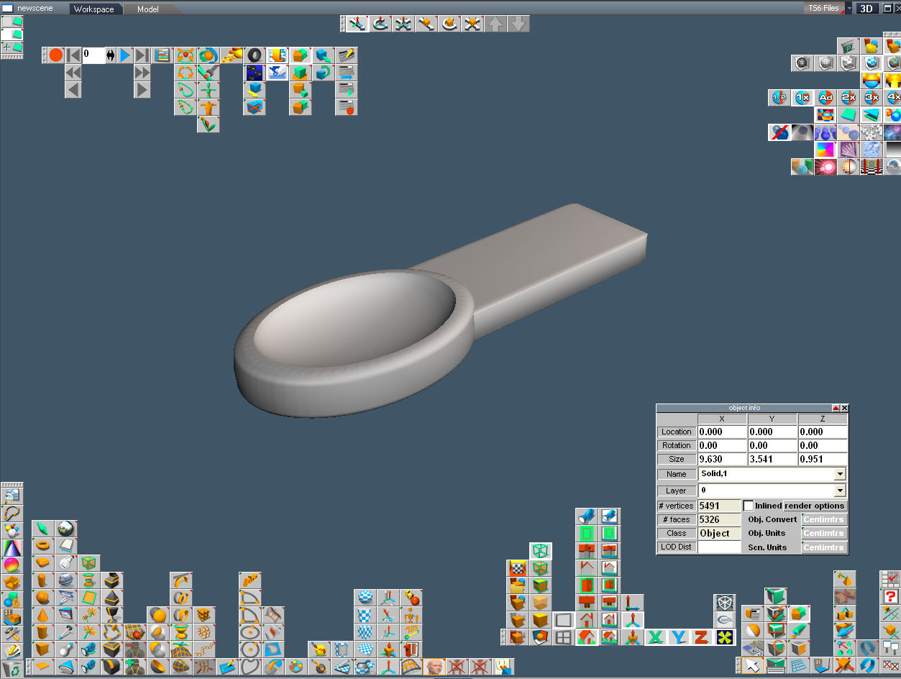The image size is (901, 679).
Task: Click the double-left rewind arrows
Action: pyautogui.click(x=73, y=73)
